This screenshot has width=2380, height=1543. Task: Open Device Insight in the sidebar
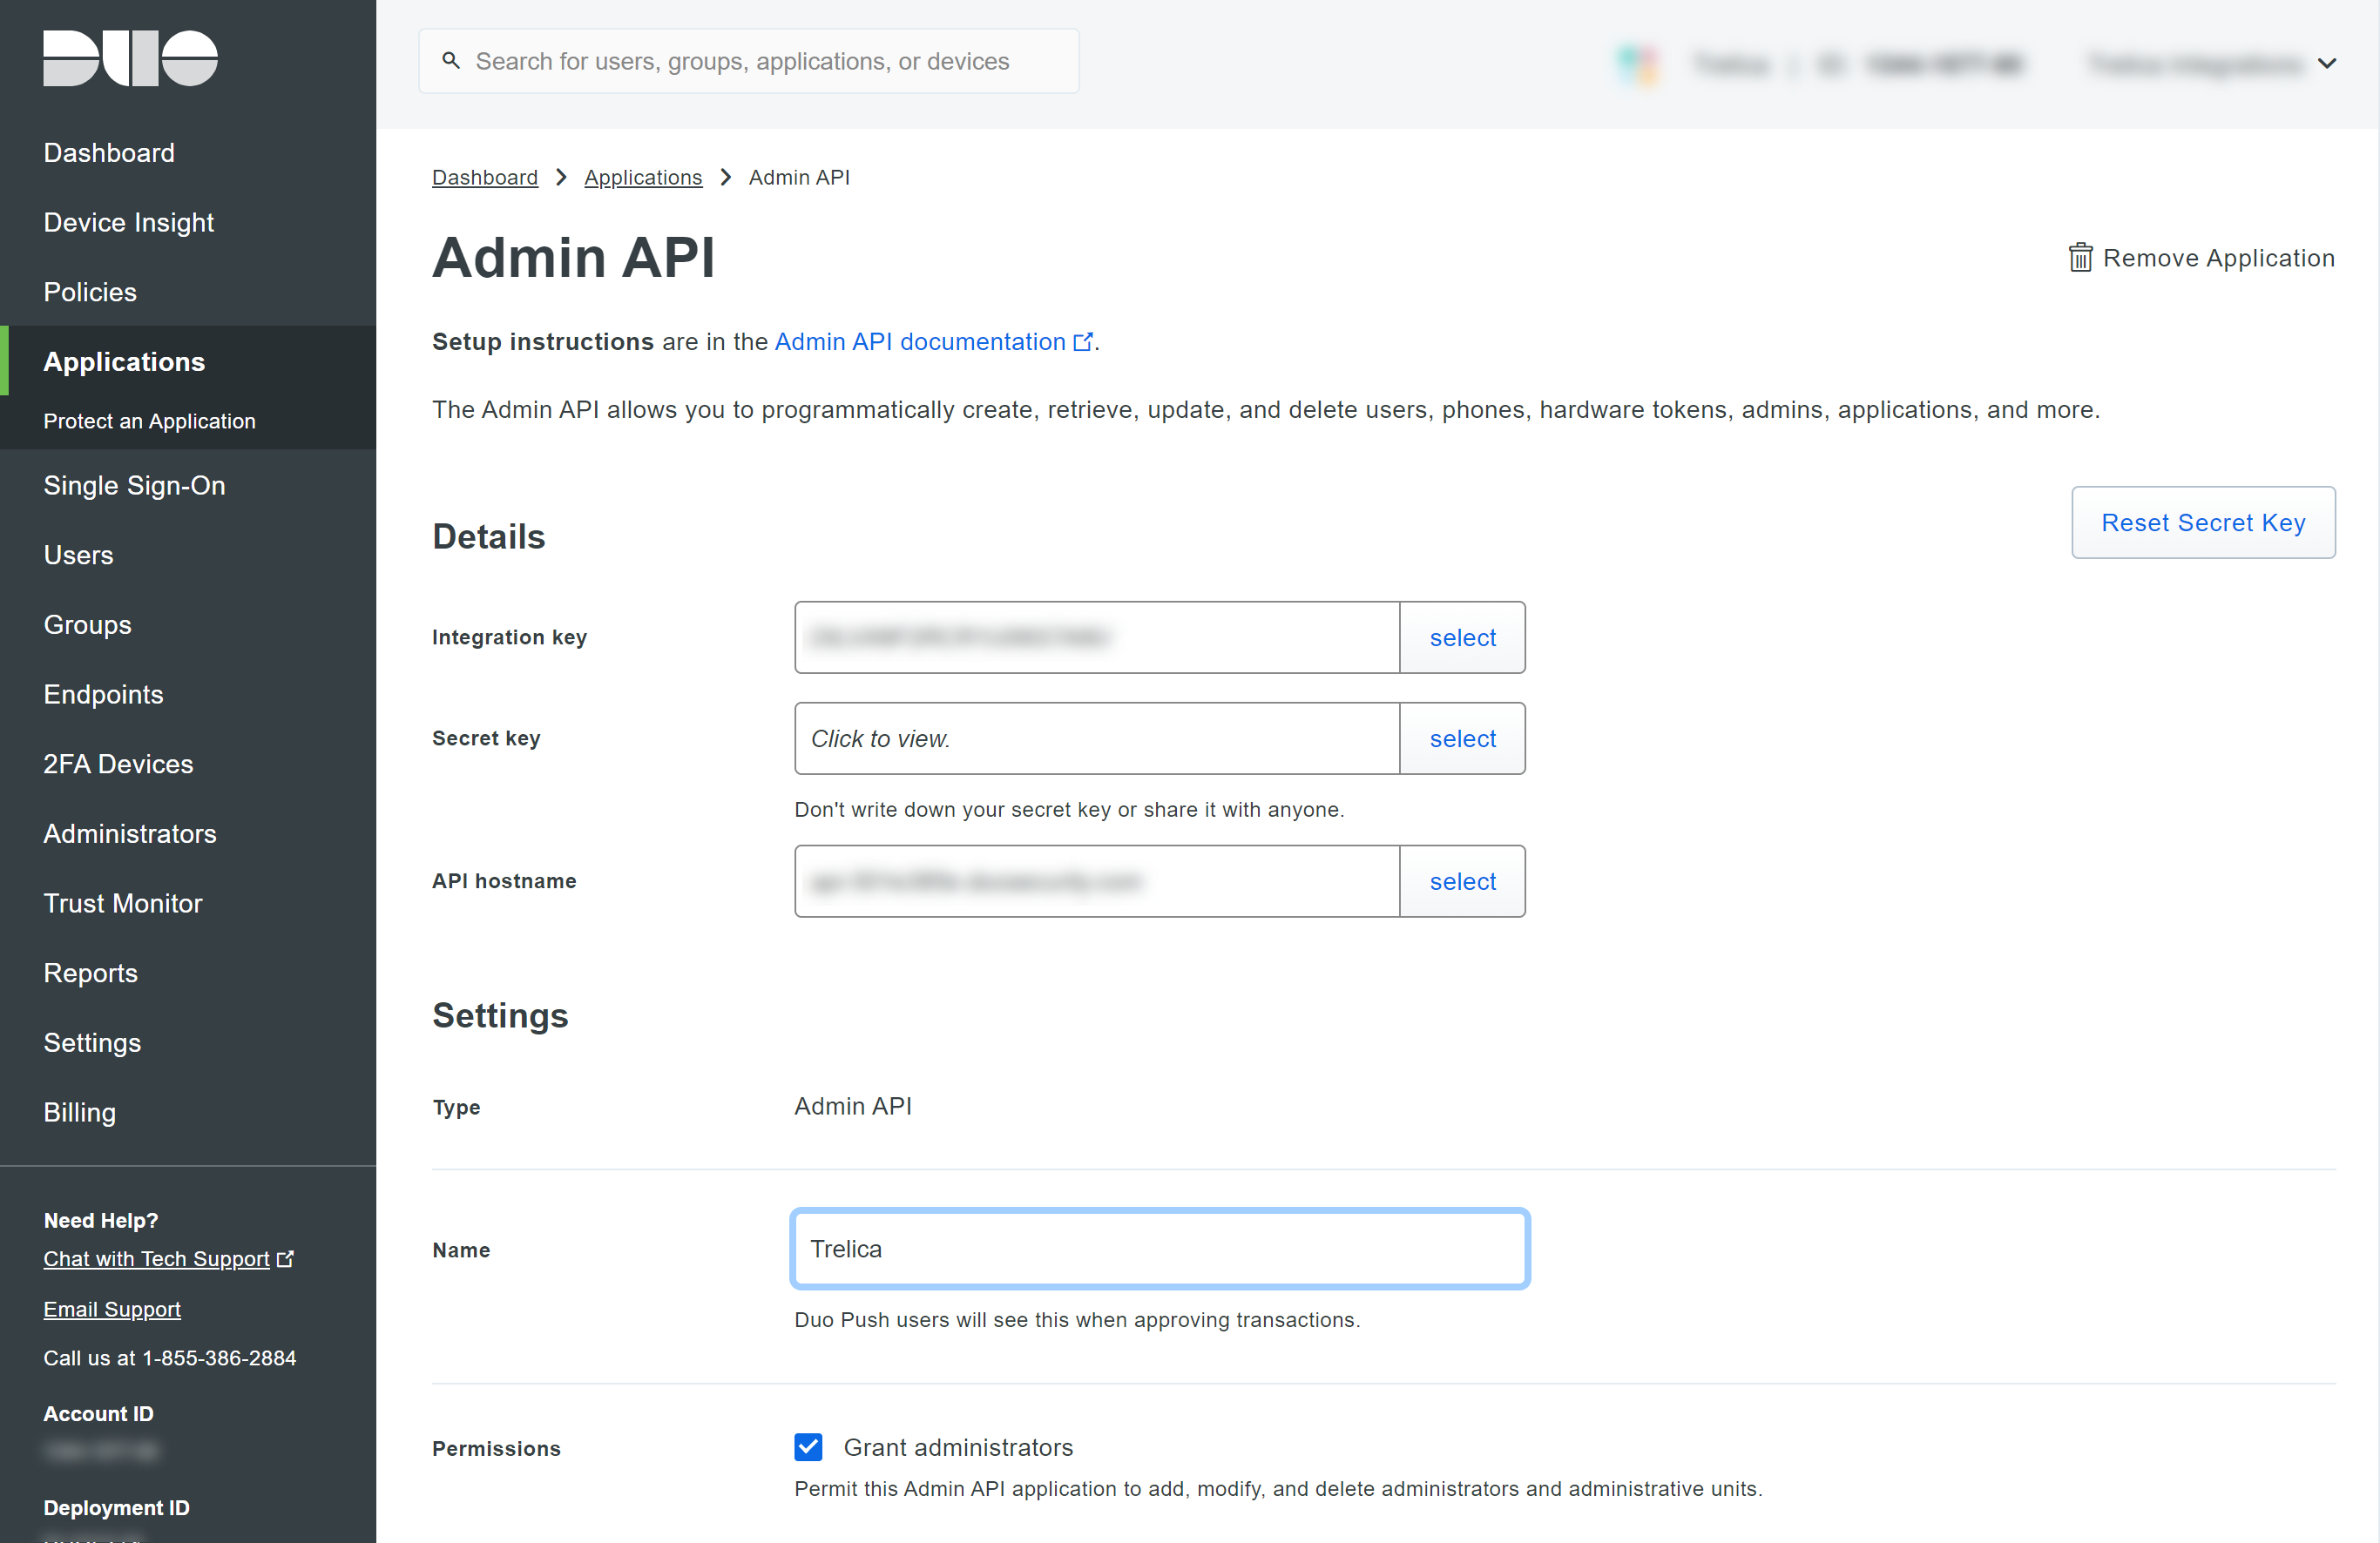click(128, 222)
